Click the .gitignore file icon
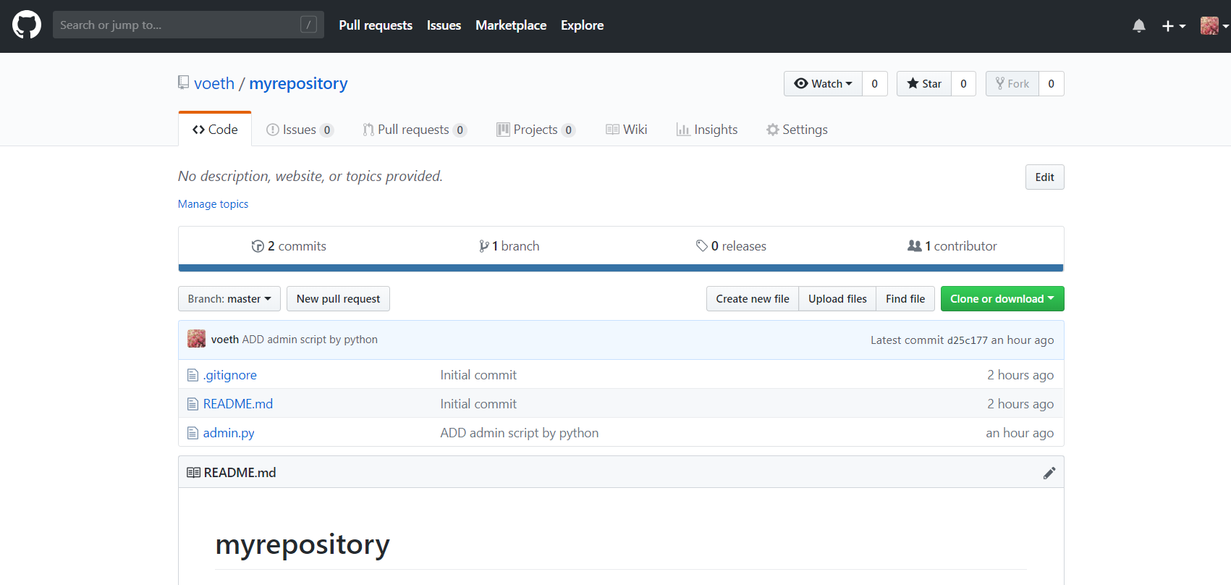The height and width of the screenshot is (585, 1231). [x=193, y=375]
